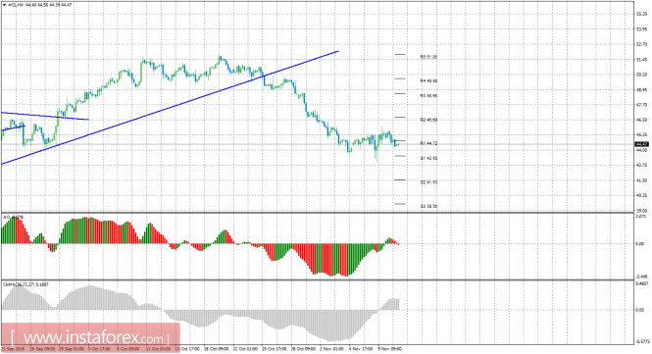Click the R4 49.88 resistance label
652x354 pixels.
coord(428,80)
